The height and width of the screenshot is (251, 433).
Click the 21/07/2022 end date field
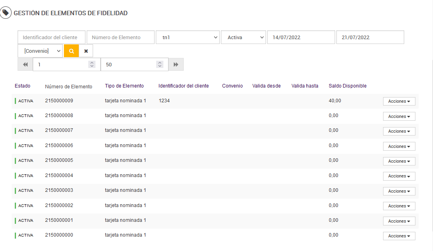[x=370, y=37]
